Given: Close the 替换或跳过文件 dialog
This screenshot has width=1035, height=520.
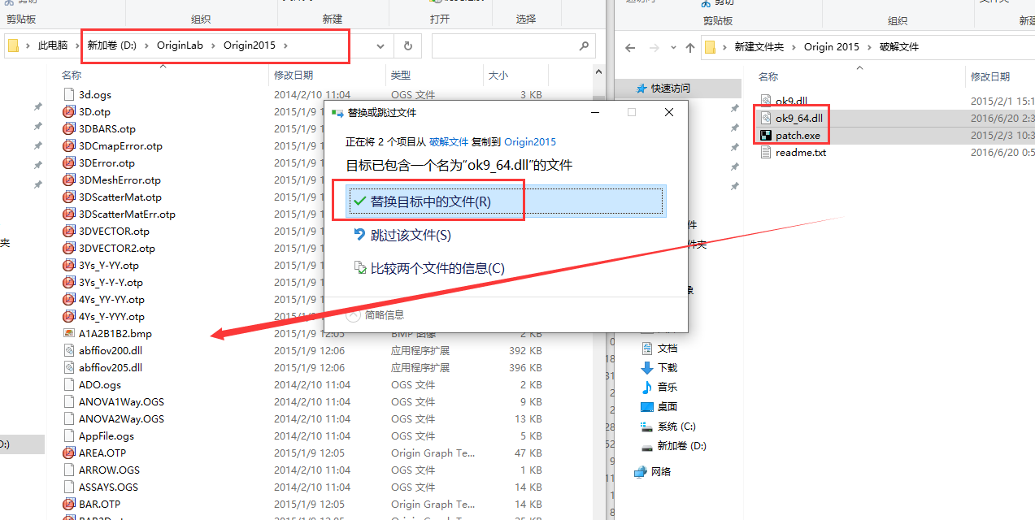Looking at the screenshot, I should pyautogui.click(x=669, y=112).
